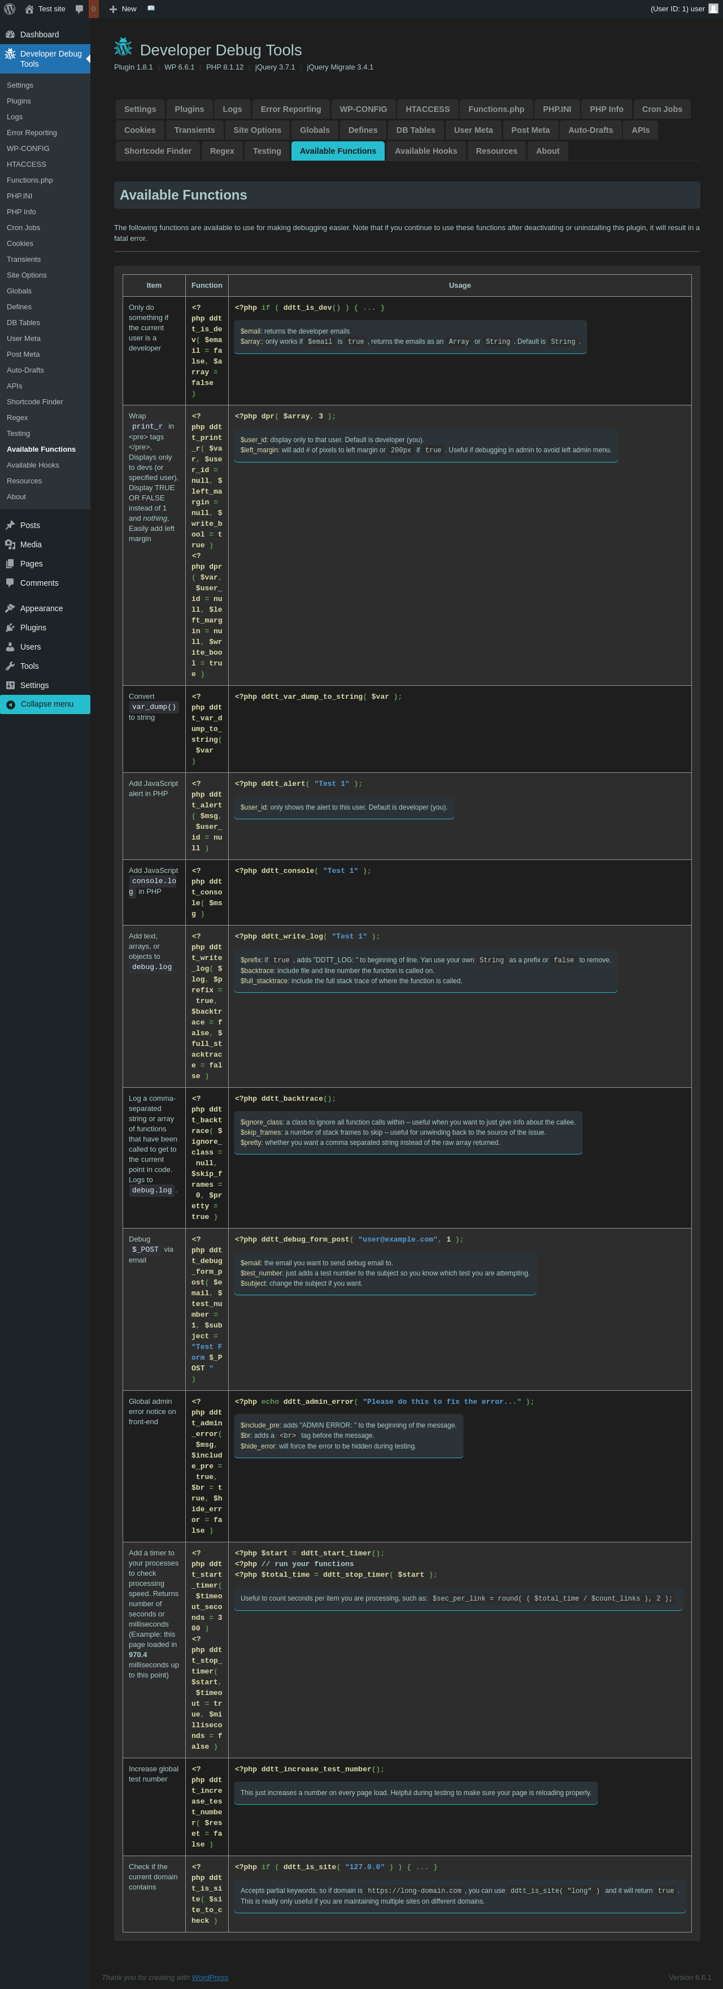Go to Pages in the sidebar
The height and width of the screenshot is (1989, 723).
pyautogui.click(x=31, y=564)
